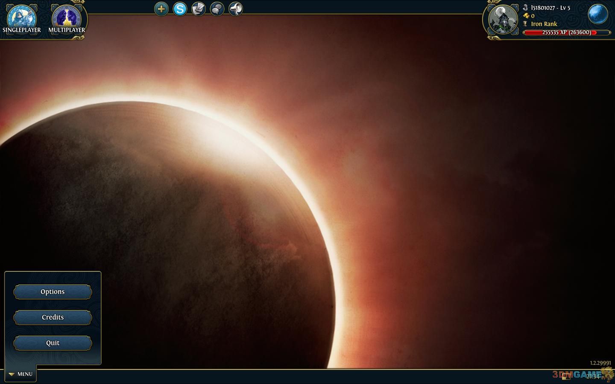Click the Iron Rank label

point(544,24)
